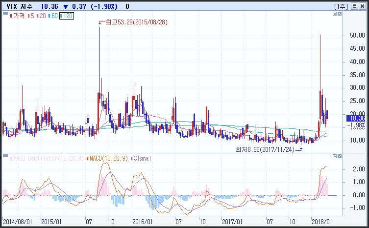Screen dimensions: 369x228
Task: Click the 50.00 price axis label
Action: [x=357, y=36]
